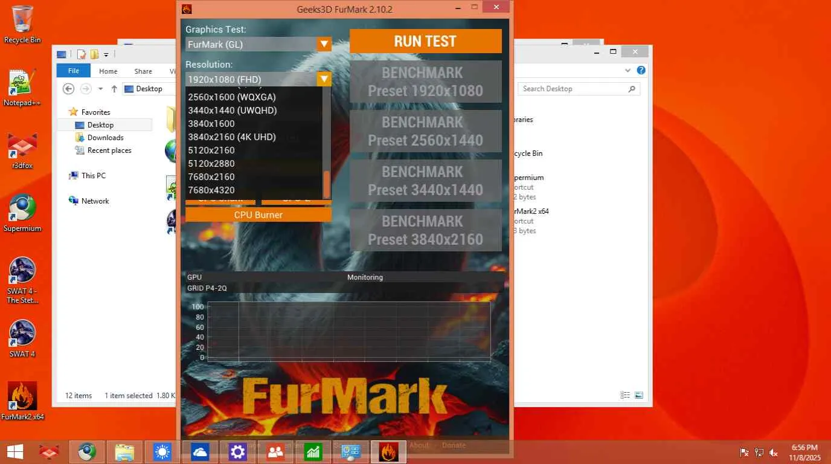Open Explorer's recent locations dropdown arrow

100,89
